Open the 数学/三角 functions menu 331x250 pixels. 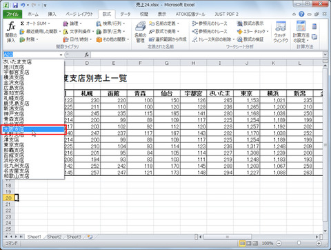110,31
